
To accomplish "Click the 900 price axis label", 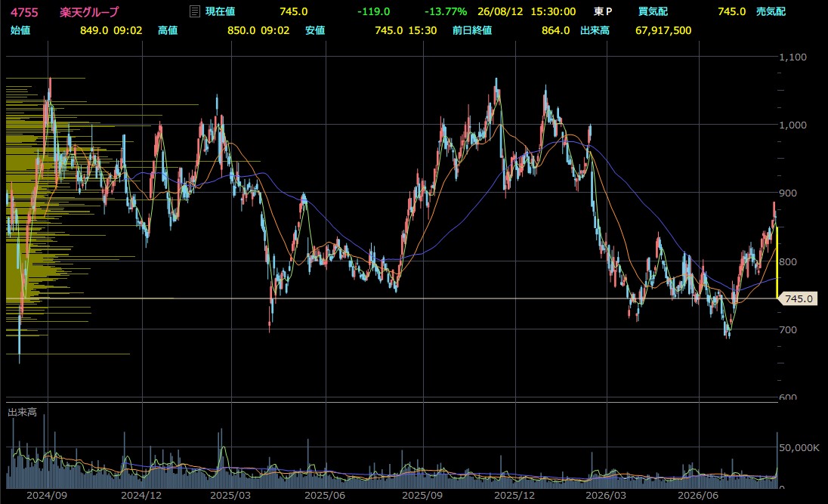I will click(788, 193).
